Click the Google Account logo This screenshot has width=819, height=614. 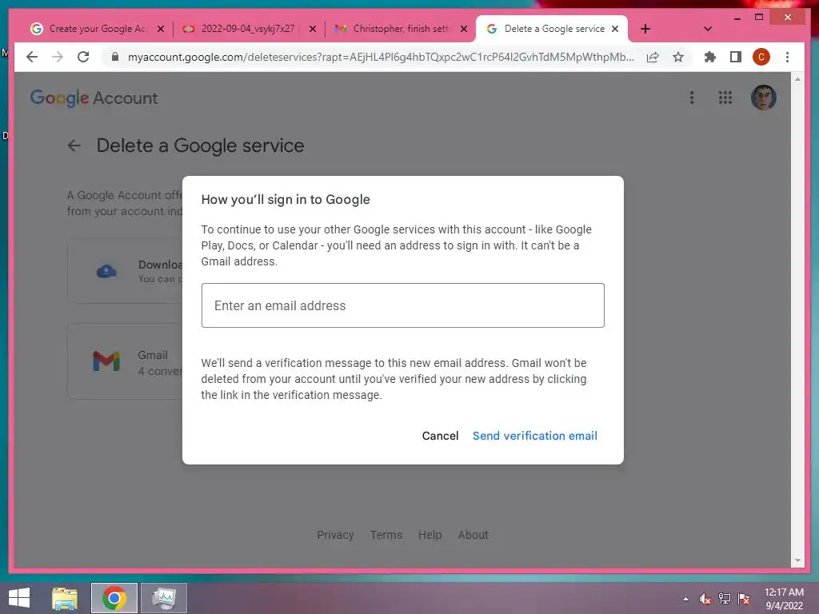click(x=94, y=98)
